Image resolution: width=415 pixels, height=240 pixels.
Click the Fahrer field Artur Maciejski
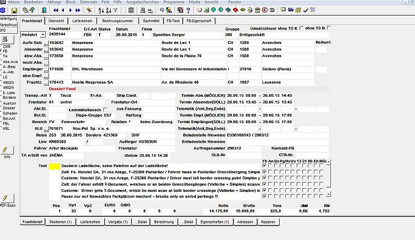click(81, 148)
